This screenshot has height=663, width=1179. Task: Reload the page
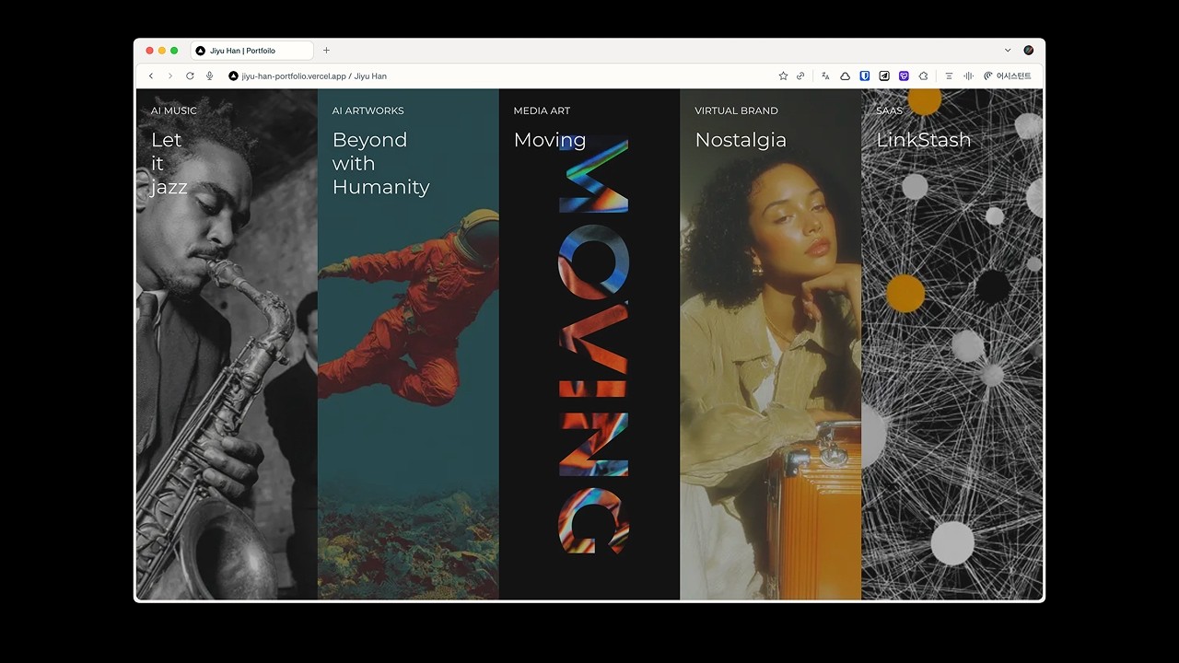190,76
